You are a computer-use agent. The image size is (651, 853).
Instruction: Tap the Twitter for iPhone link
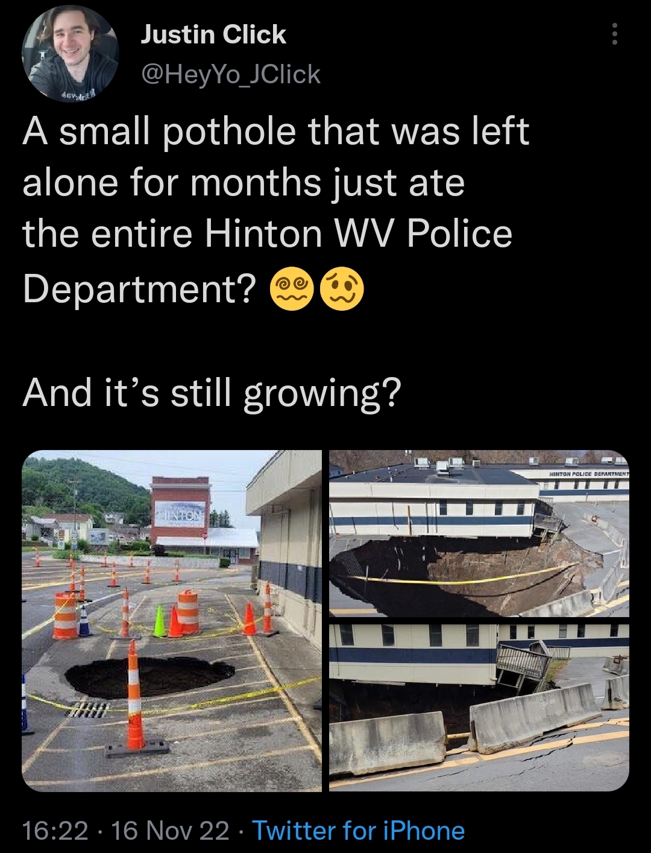click(x=359, y=831)
